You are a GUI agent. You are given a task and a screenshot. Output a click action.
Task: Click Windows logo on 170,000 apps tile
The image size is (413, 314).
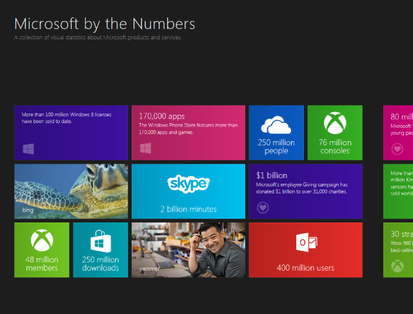146,148
